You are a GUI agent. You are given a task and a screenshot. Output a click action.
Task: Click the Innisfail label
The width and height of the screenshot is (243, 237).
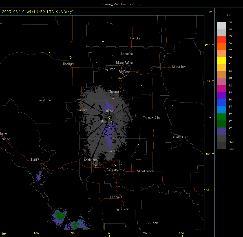[x=117, y=92]
